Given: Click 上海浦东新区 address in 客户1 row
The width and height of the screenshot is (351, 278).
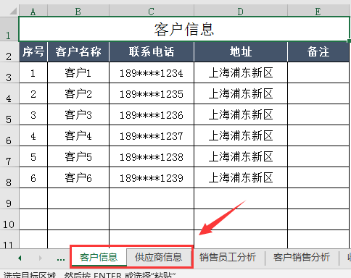Looking at the screenshot, I should [241, 73].
